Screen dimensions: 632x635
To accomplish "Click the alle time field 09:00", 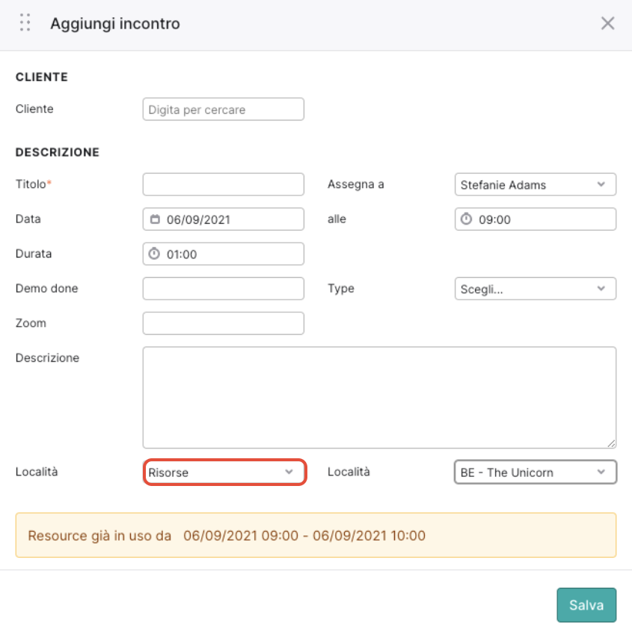I will 536,219.
